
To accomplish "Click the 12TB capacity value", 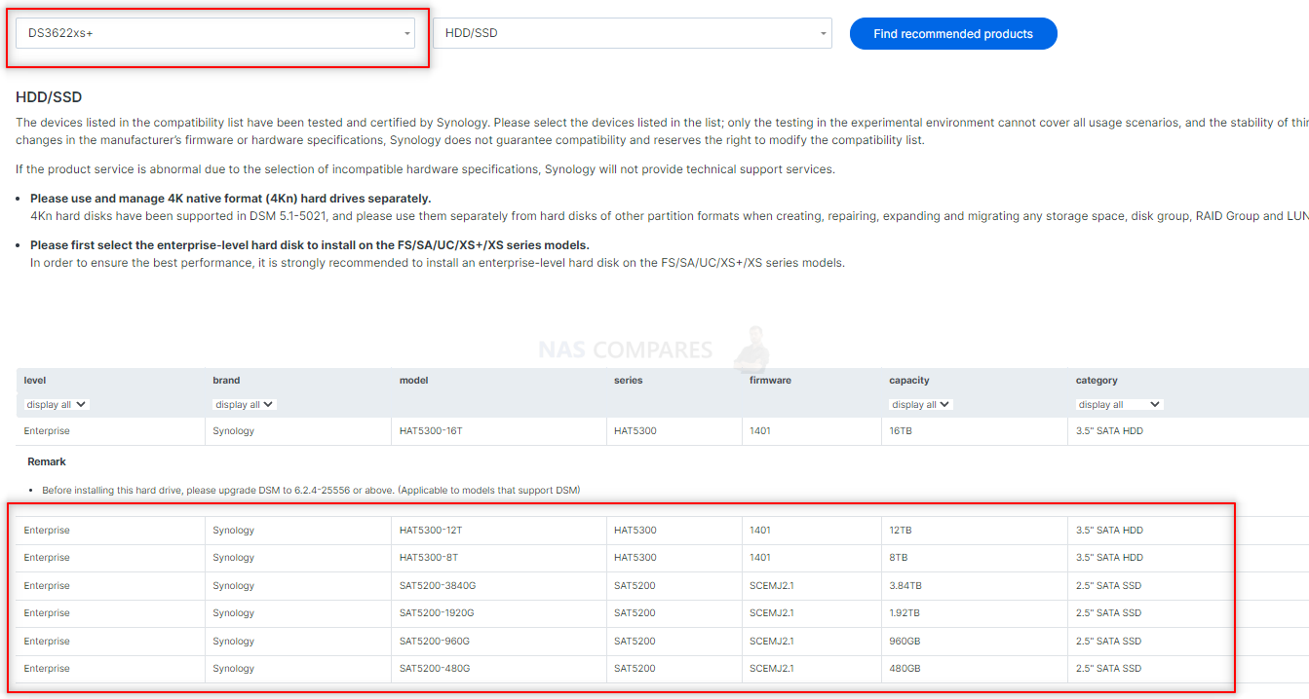I will click(902, 531).
